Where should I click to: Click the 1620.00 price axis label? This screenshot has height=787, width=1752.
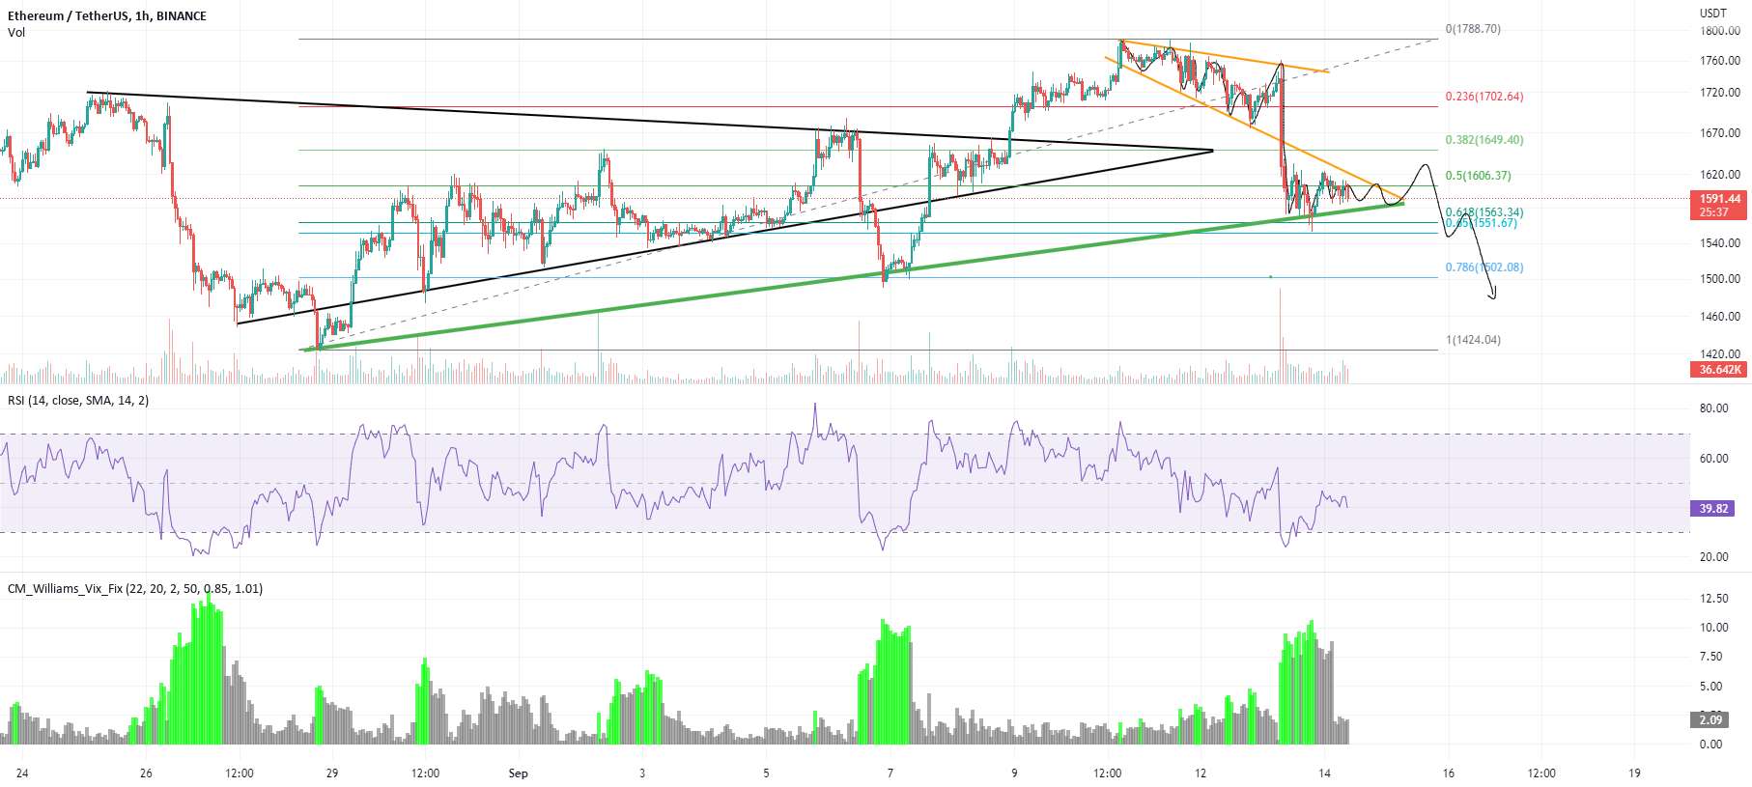click(x=1720, y=175)
